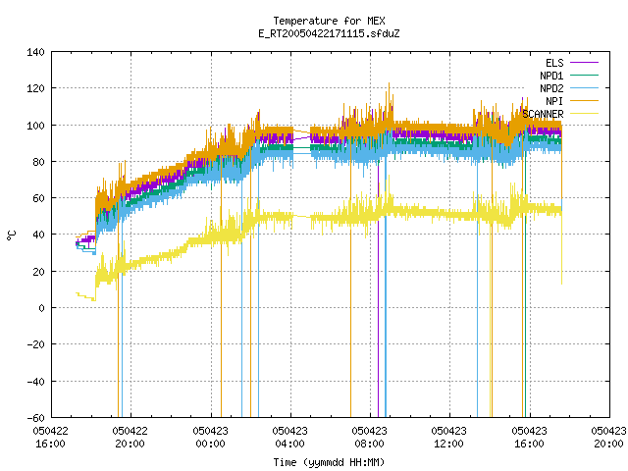This screenshot has height=471, width=628.
Task: Click the 'Time (yymmdd HH:MM)' axis title
Action: 329,462
